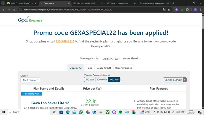Viewport: 204px width, 115px height.
Task: Open Chrome's three-dot menu
Action: [x=201, y=10]
